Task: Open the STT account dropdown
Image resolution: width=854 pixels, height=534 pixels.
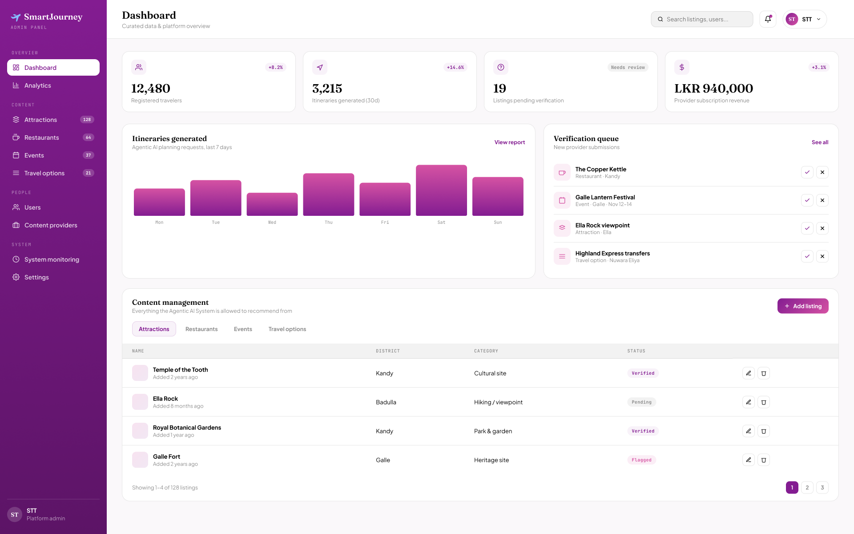Action: point(804,19)
